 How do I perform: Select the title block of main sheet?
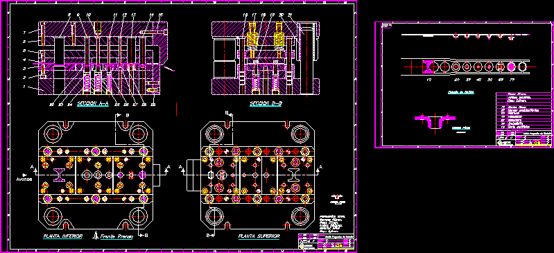tap(326, 241)
